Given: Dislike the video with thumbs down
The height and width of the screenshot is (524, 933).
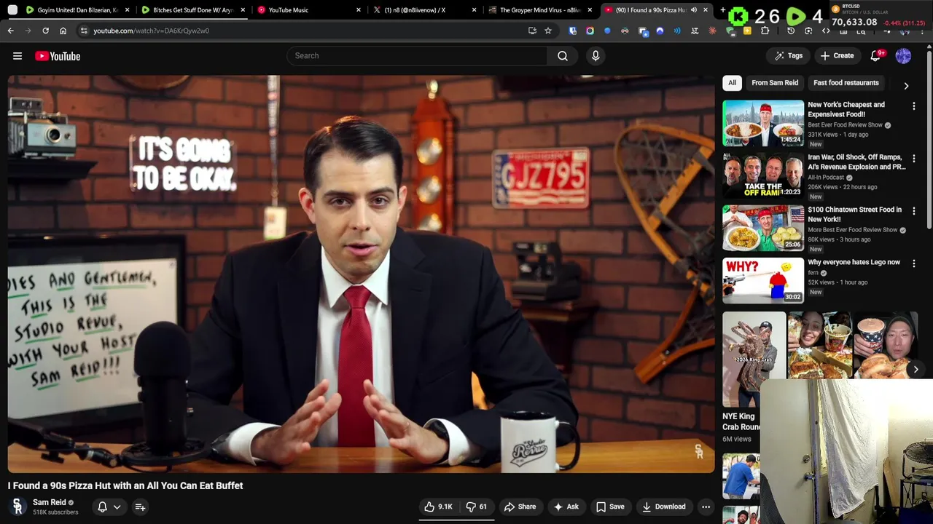Looking at the screenshot, I should click(477, 507).
